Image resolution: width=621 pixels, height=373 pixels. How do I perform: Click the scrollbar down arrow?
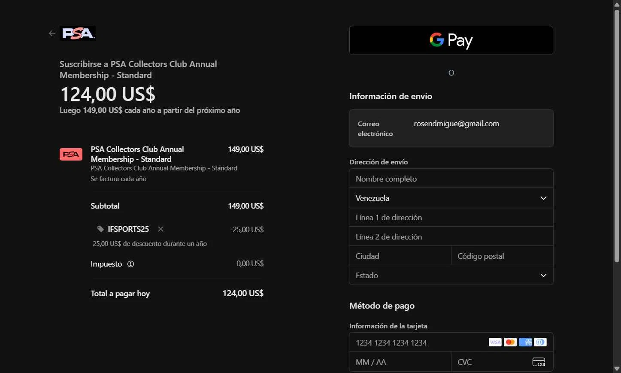[x=617, y=369]
